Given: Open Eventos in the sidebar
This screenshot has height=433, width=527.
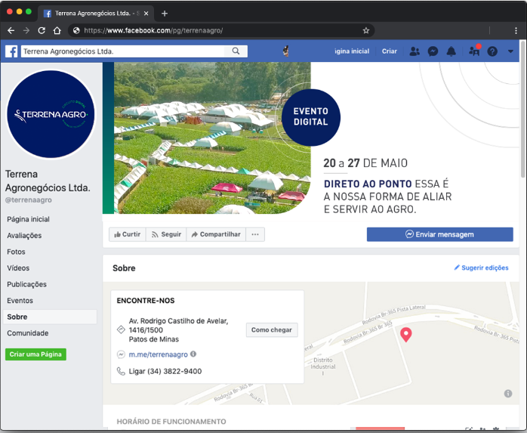Looking at the screenshot, I should point(20,301).
